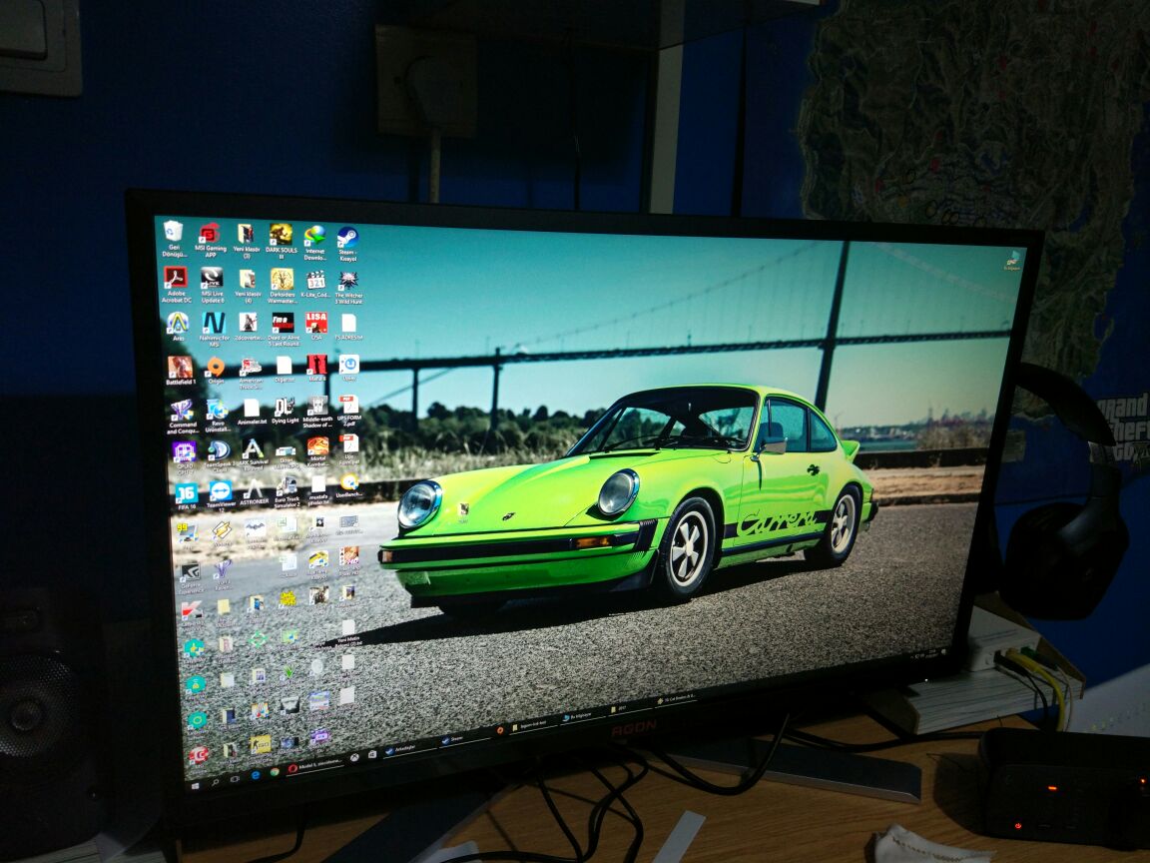Launch TeamSpeak 3 Client shortcut
The image size is (1150, 863).
tap(219, 457)
